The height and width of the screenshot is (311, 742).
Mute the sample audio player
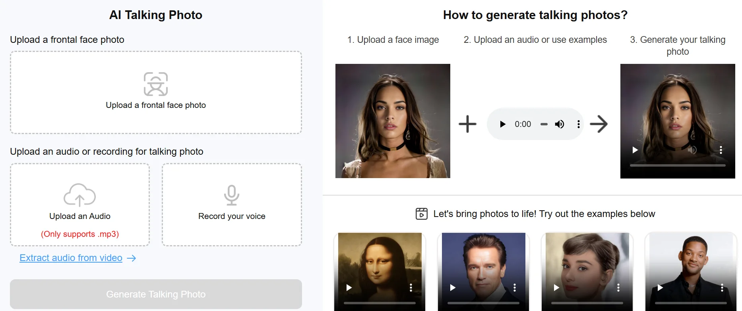(x=560, y=124)
